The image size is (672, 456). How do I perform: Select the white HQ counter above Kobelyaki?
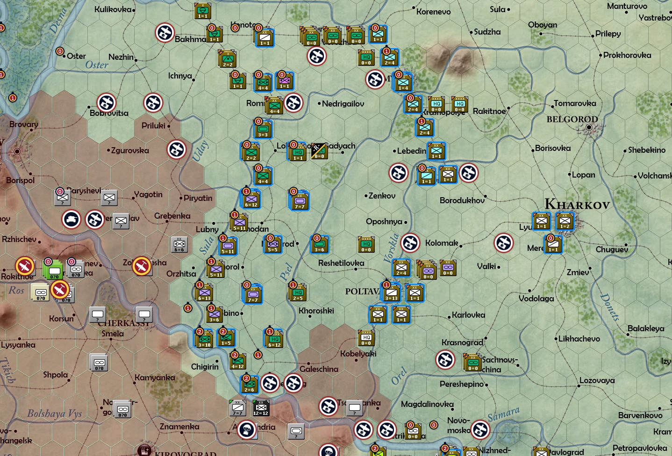pos(366,338)
